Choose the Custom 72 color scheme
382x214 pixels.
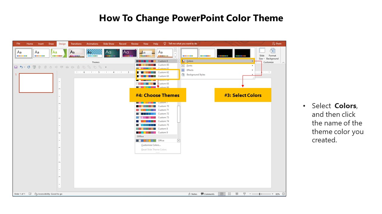pyautogui.click(x=156, y=114)
